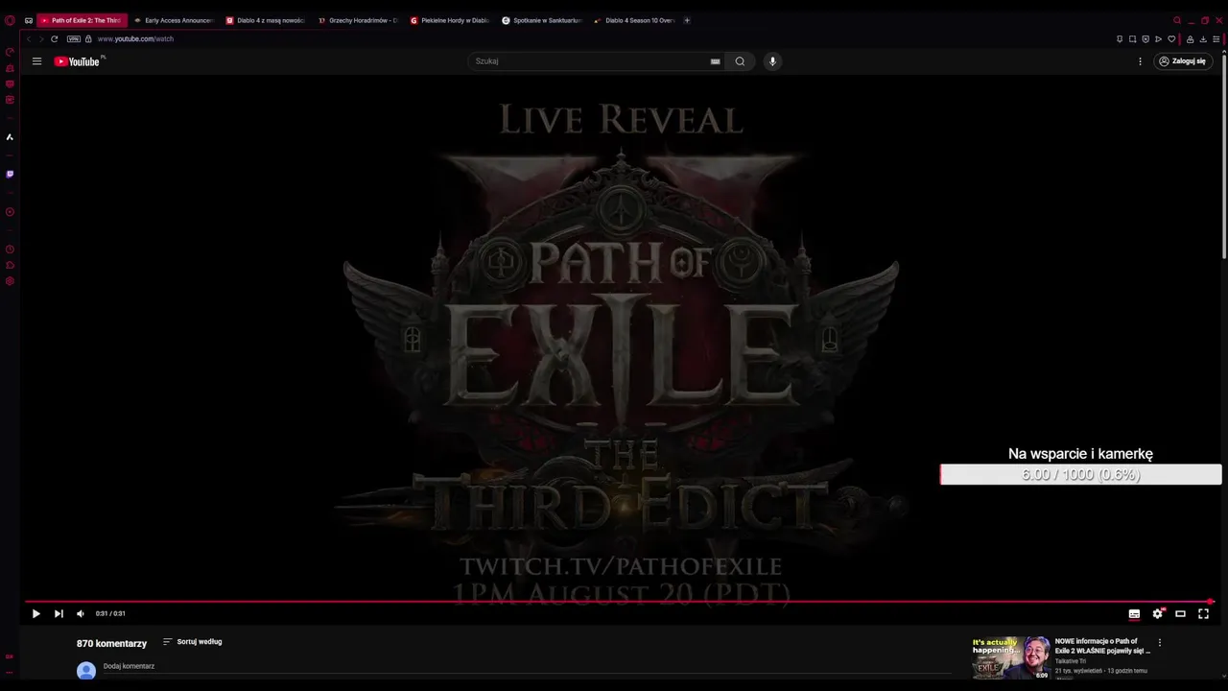The height and width of the screenshot is (691, 1228).
Task: Open the downloads icon in browser toolbar
Action: (1203, 39)
